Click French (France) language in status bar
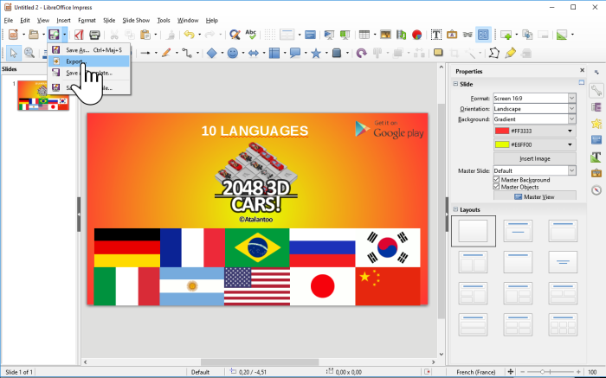 [476, 372]
